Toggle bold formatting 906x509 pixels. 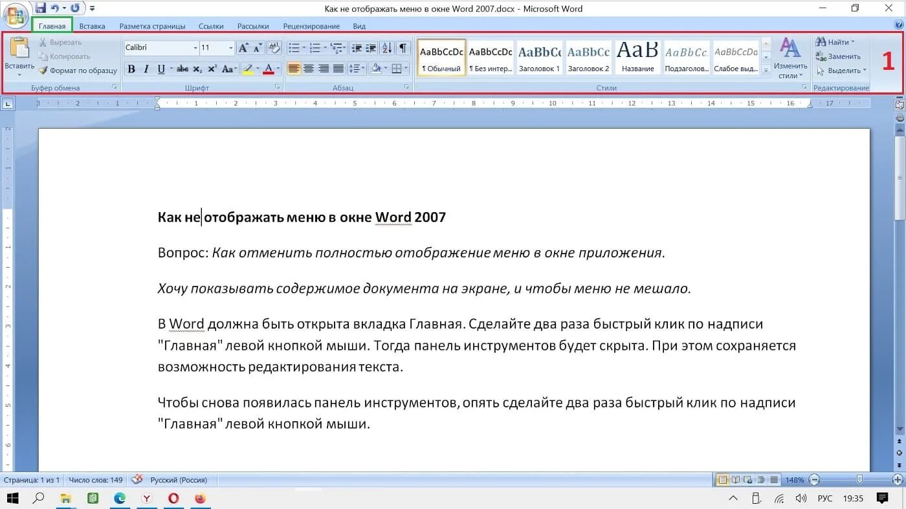(131, 69)
